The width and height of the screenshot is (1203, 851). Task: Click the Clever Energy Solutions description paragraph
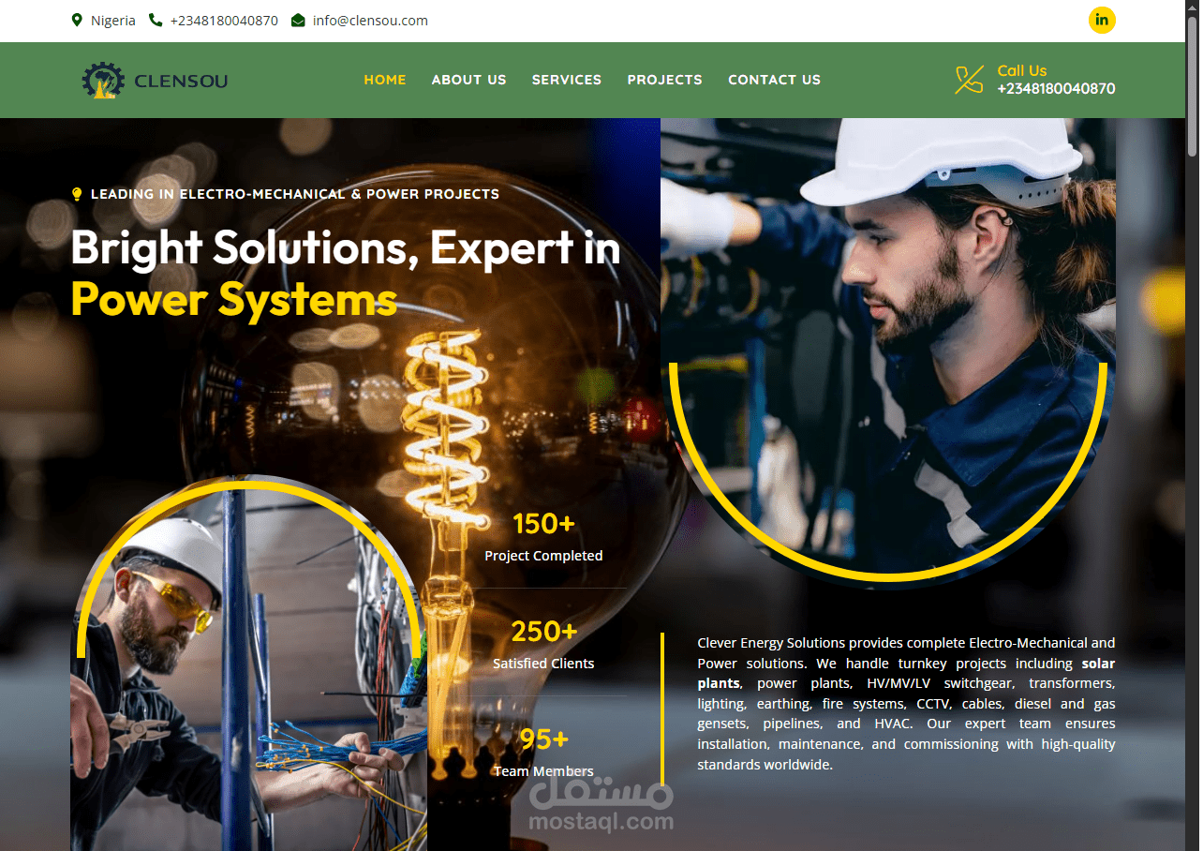point(906,703)
